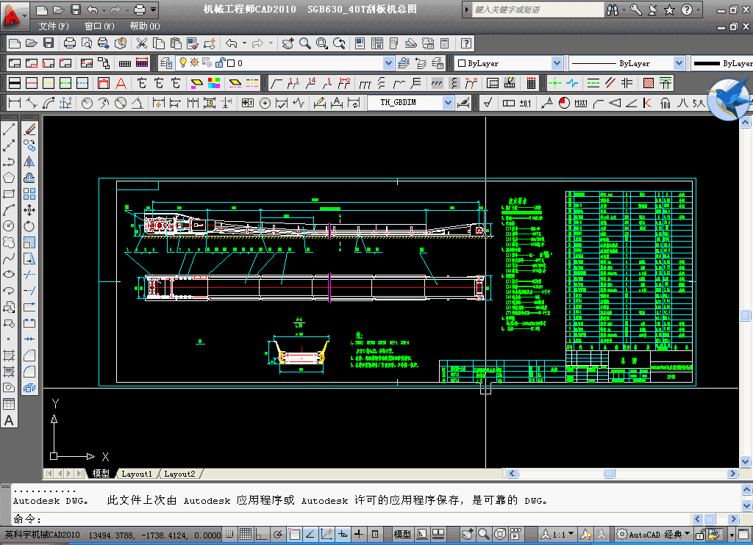Viewport: 753px width, 545px height.
Task: Select the Fillet modify tool
Action: click(29, 372)
